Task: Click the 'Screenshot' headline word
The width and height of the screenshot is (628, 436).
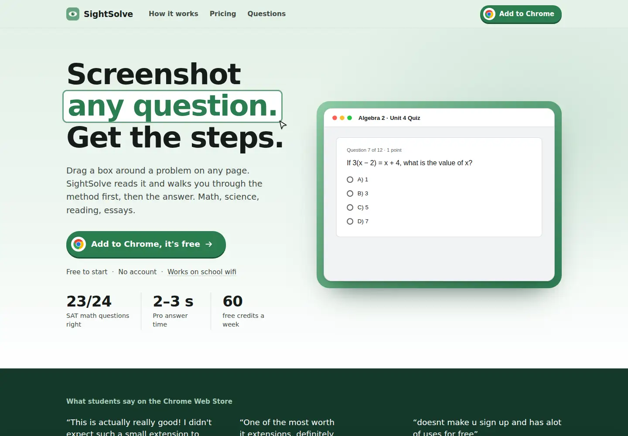Action: tap(154, 74)
